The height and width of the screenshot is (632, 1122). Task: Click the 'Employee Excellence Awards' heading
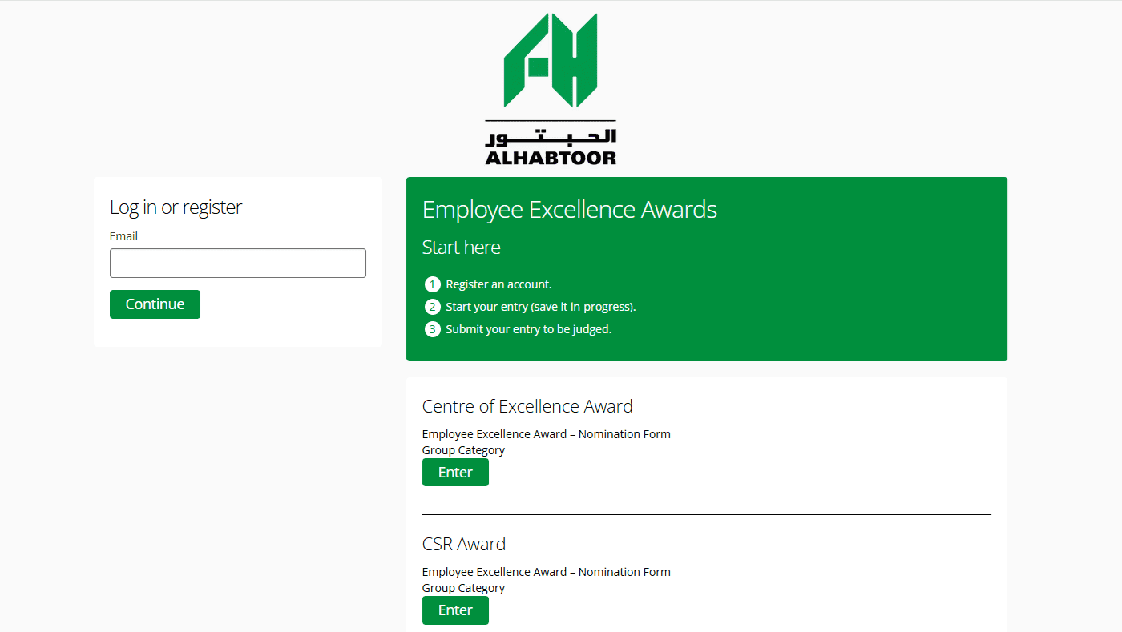[570, 210]
